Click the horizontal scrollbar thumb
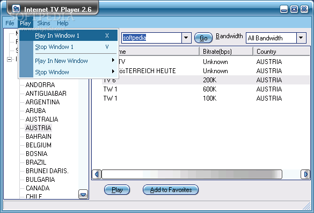Viewport: 314px width, 213px height. 192,174
